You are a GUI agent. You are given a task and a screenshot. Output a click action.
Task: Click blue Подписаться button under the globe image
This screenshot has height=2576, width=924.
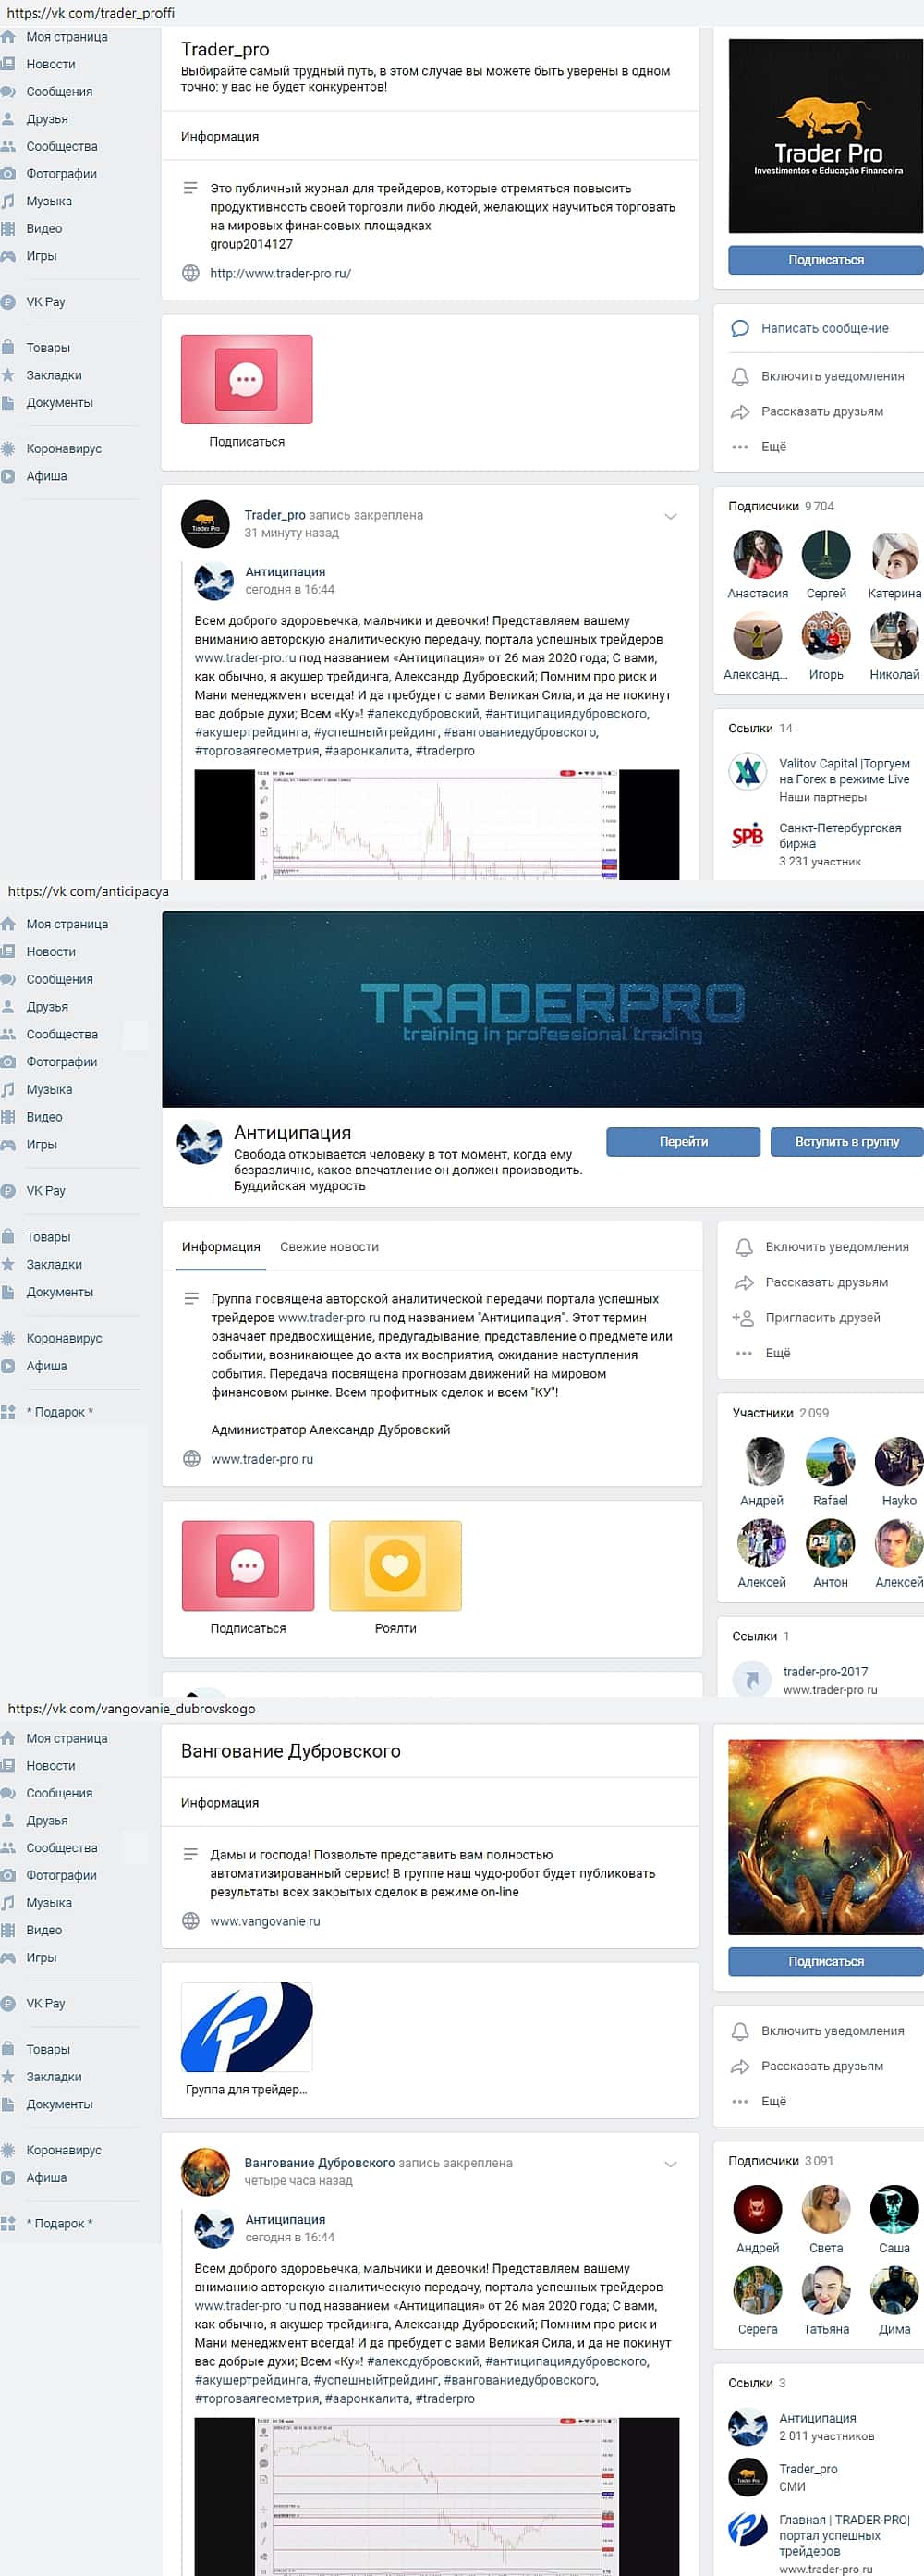tap(826, 1961)
